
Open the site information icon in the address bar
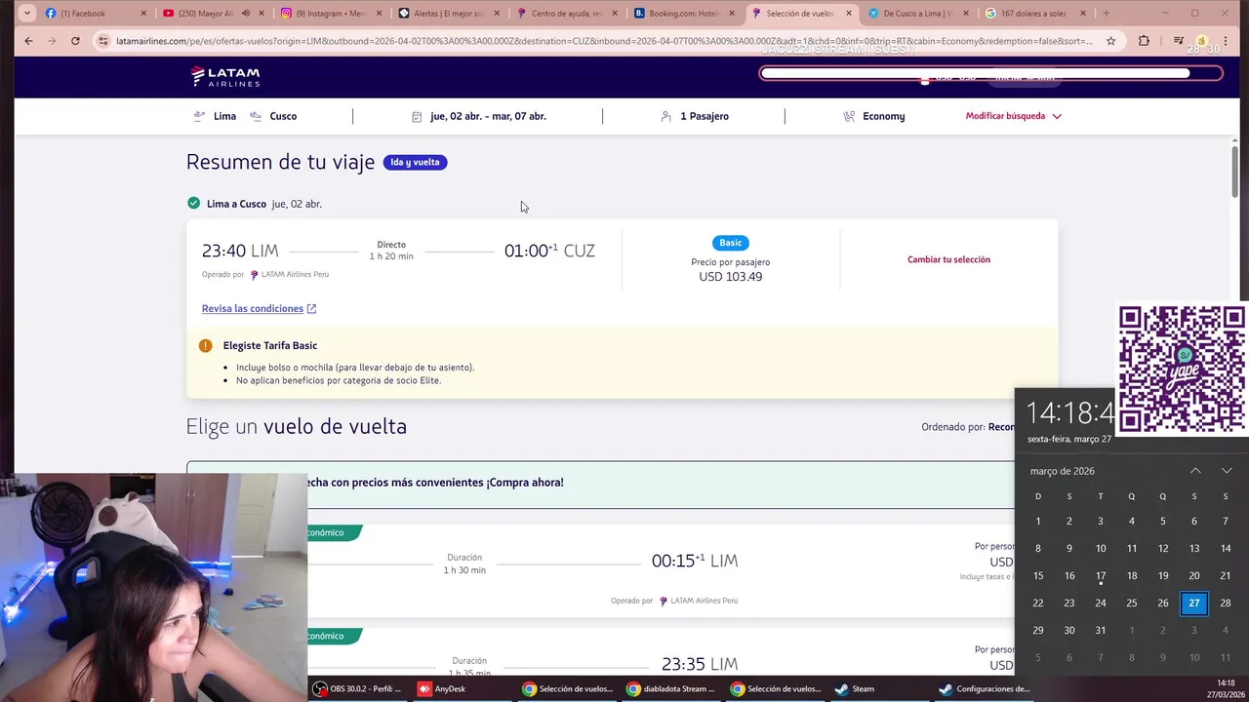coord(103,41)
